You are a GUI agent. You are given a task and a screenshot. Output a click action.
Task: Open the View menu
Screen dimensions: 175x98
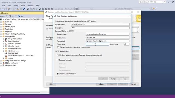tap(9, 5)
